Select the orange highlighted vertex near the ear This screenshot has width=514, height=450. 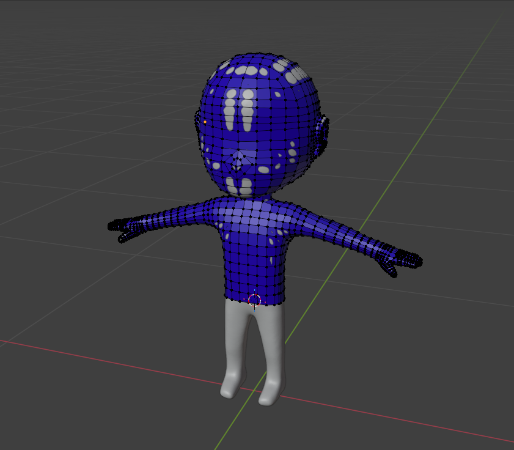[205, 123]
